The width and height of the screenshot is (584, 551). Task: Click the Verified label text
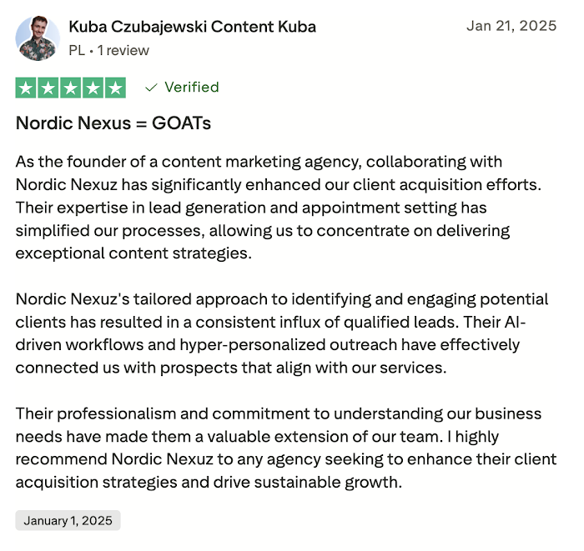pyautogui.click(x=192, y=87)
